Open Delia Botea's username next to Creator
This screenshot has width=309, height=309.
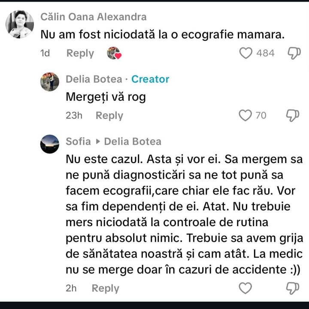pyautogui.click(x=94, y=79)
